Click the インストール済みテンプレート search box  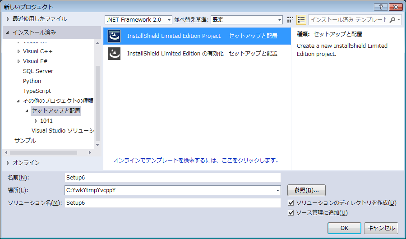(x=348, y=20)
